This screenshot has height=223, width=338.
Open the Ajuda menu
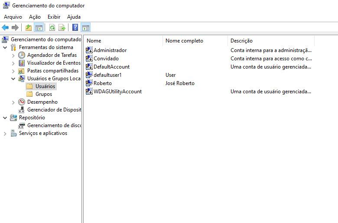74,17
